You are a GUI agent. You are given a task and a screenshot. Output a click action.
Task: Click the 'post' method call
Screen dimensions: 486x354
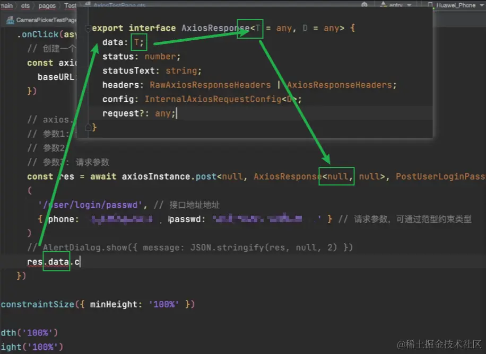coord(206,176)
